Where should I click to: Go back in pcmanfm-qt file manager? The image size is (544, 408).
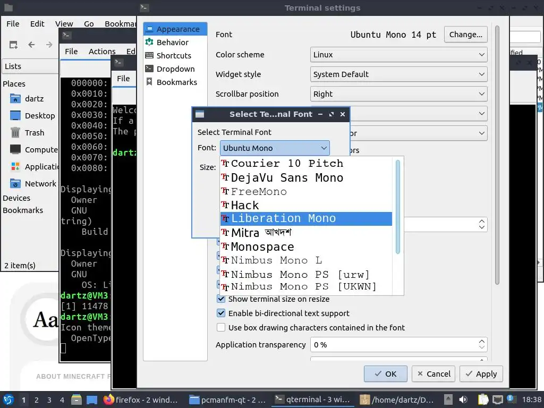[31, 45]
